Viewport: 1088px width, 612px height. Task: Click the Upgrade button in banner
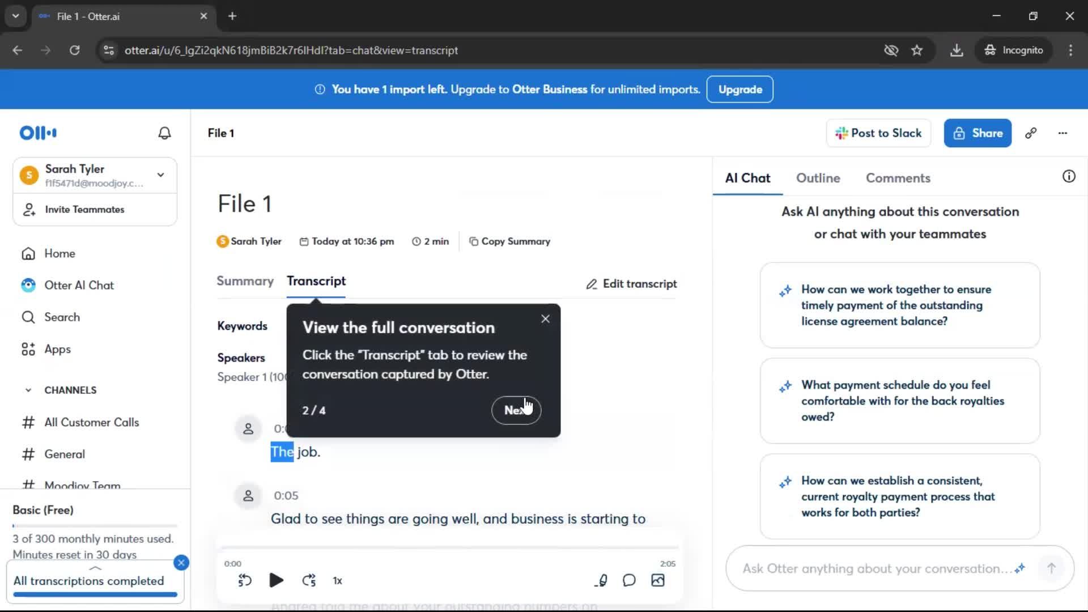(x=739, y=90)
